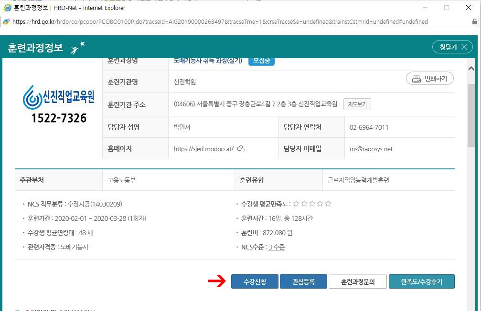The height and width of the screenshot is (311, 481).
Task: Click the fifth star in 수강생 평균만족도
Action: point(328,204)
